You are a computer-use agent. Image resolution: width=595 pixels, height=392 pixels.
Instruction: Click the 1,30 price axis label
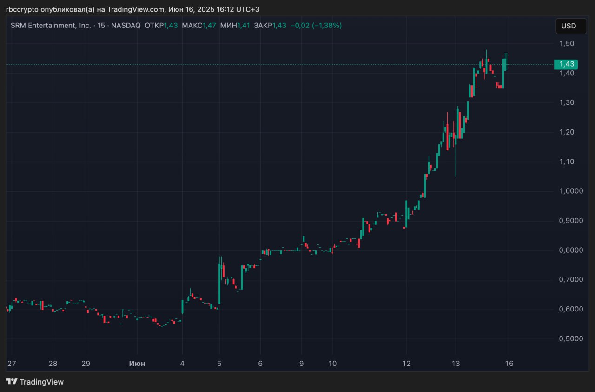click(567, 102)
